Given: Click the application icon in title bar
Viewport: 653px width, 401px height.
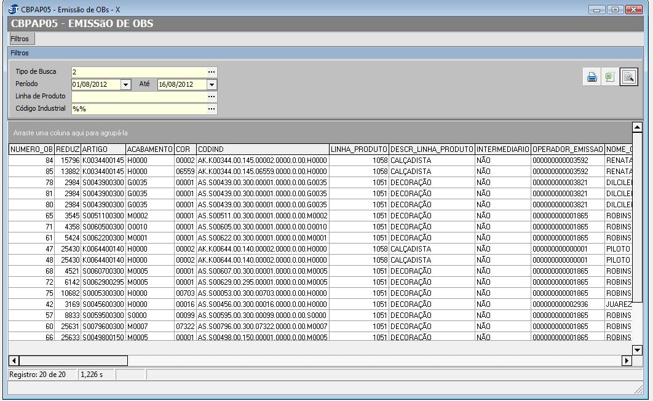Looking at the screenshot, I should tap(14, 10).
